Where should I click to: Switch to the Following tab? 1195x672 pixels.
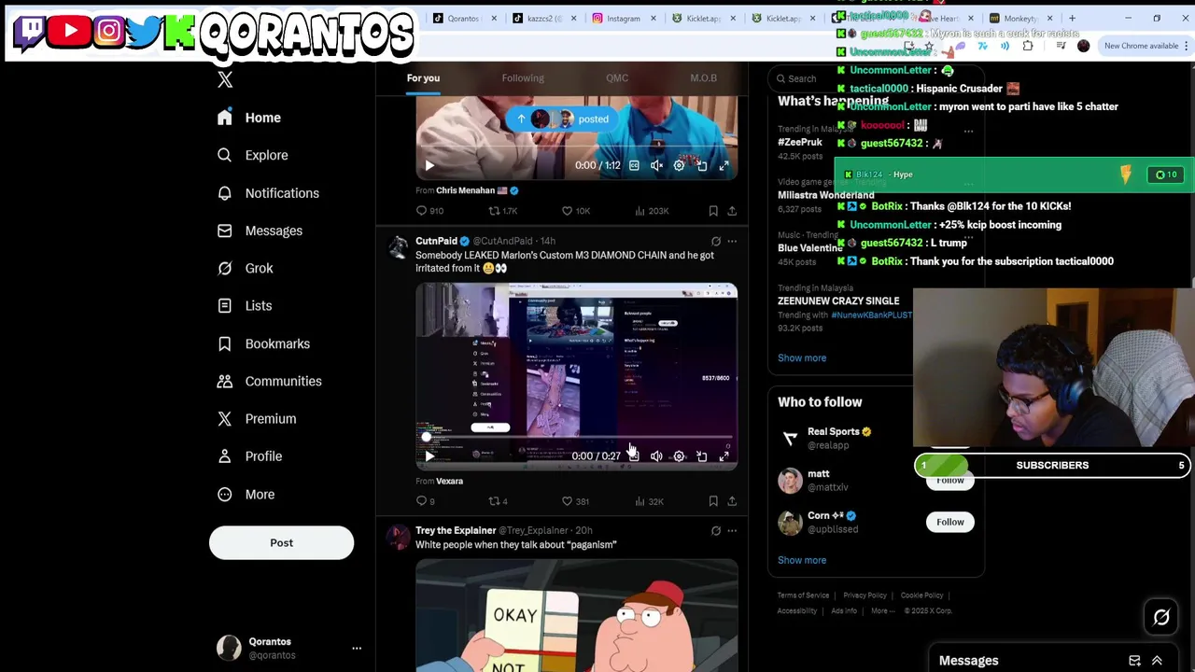523,78
